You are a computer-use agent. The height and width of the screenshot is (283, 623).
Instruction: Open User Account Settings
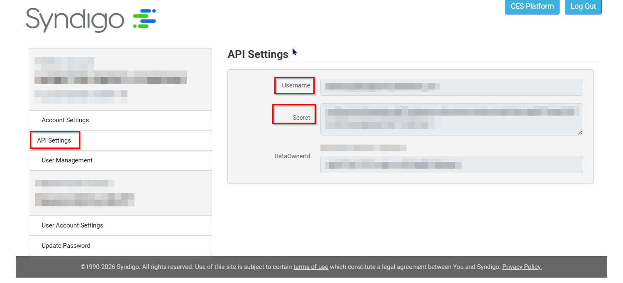point(120,225)
